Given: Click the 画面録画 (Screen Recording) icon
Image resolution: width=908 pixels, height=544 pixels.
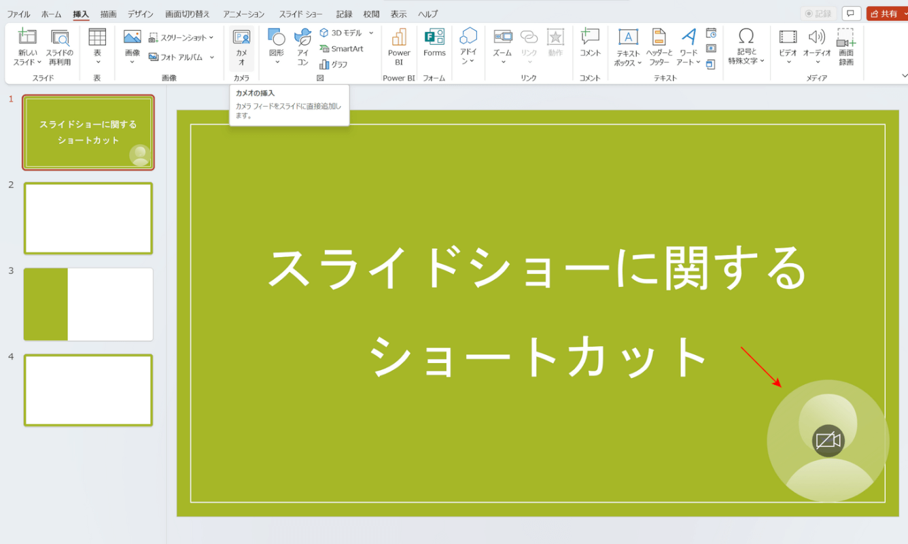Looking at the screenshot, I should click(846, 37).
